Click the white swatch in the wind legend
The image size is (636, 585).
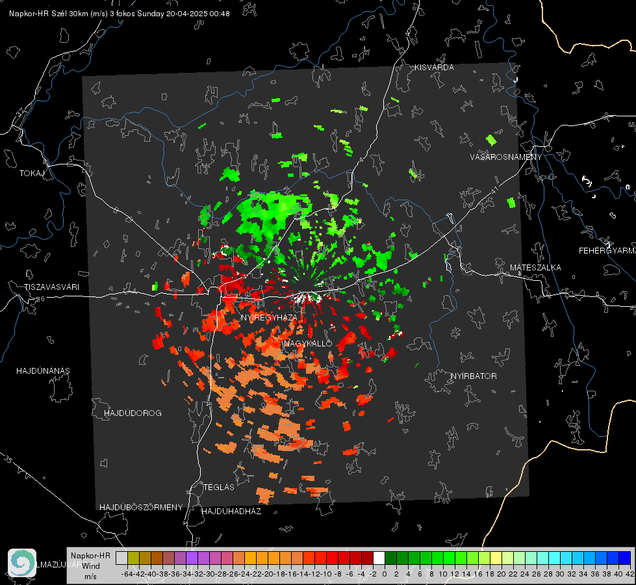tap(379, 558)
